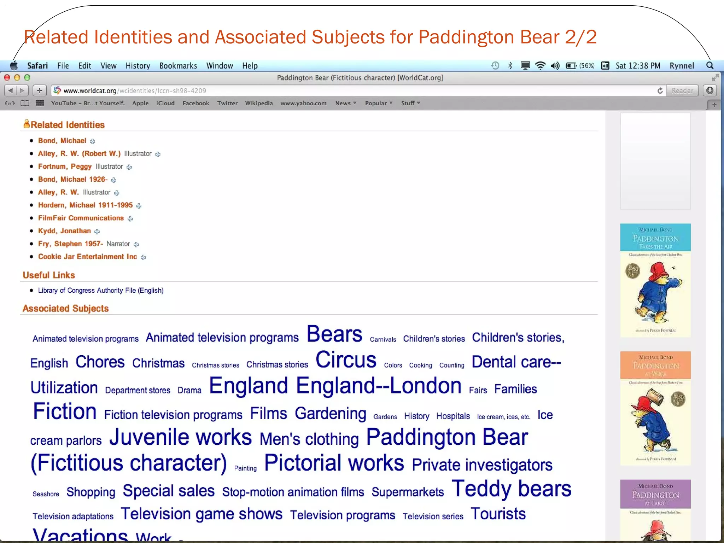This screenshot has height=543, width=724.
Task: Open Paddington Takes the Air cover
Action: pyautogui.click(x=655, y=280)
